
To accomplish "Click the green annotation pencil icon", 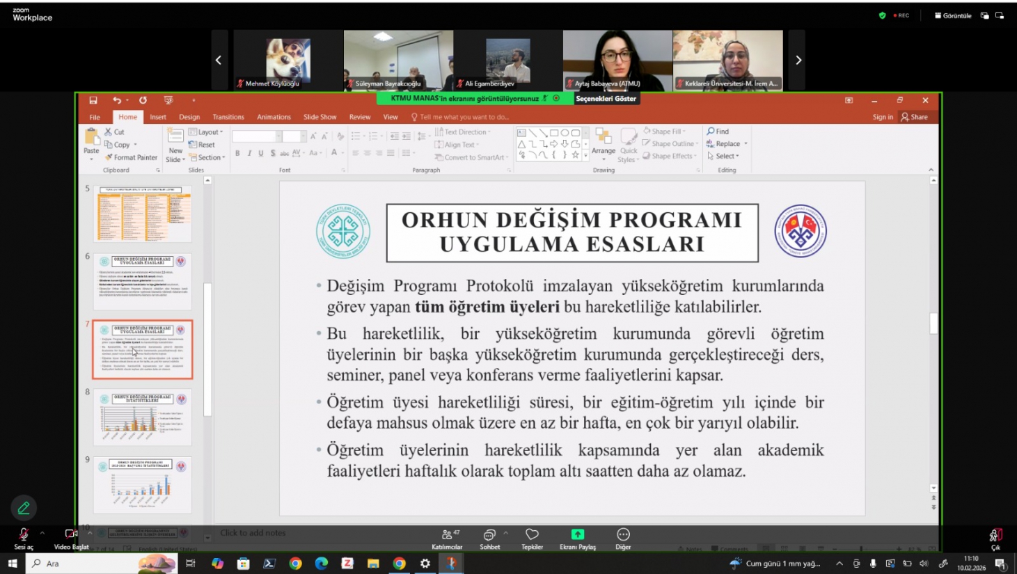I will [x=24, y=508].
